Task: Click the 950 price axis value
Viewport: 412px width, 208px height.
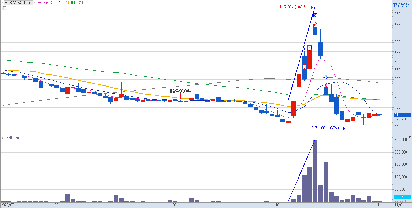Action: coord(397,14)
